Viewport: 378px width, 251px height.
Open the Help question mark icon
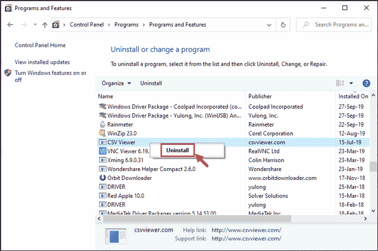coord(366,83)
